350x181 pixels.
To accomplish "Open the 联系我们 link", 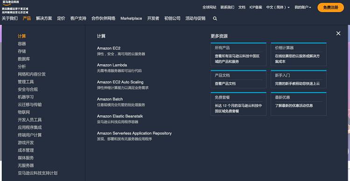I will (x=227, y=7).
